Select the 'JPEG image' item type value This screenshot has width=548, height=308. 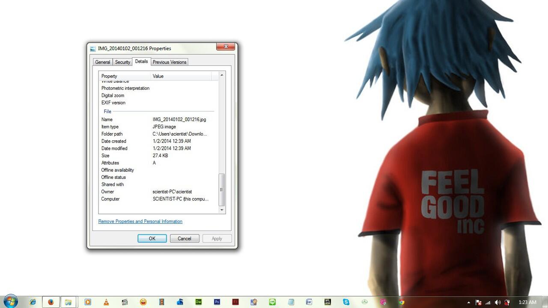tap(164, 127)
